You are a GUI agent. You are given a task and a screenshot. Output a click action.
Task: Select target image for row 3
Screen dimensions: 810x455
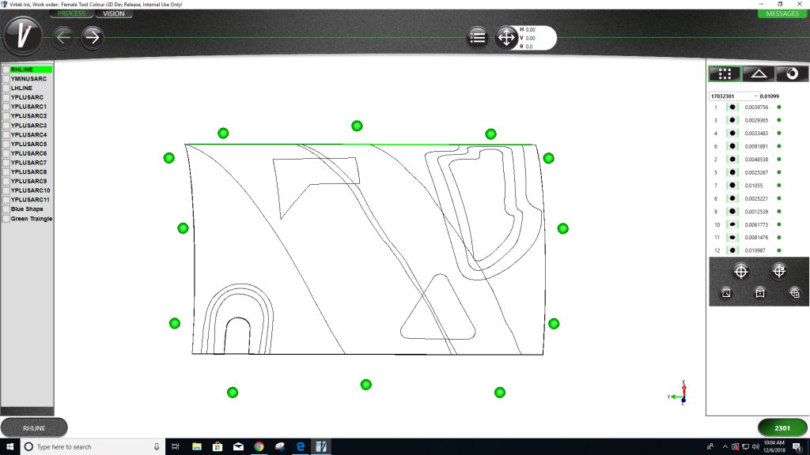point(732,120)
